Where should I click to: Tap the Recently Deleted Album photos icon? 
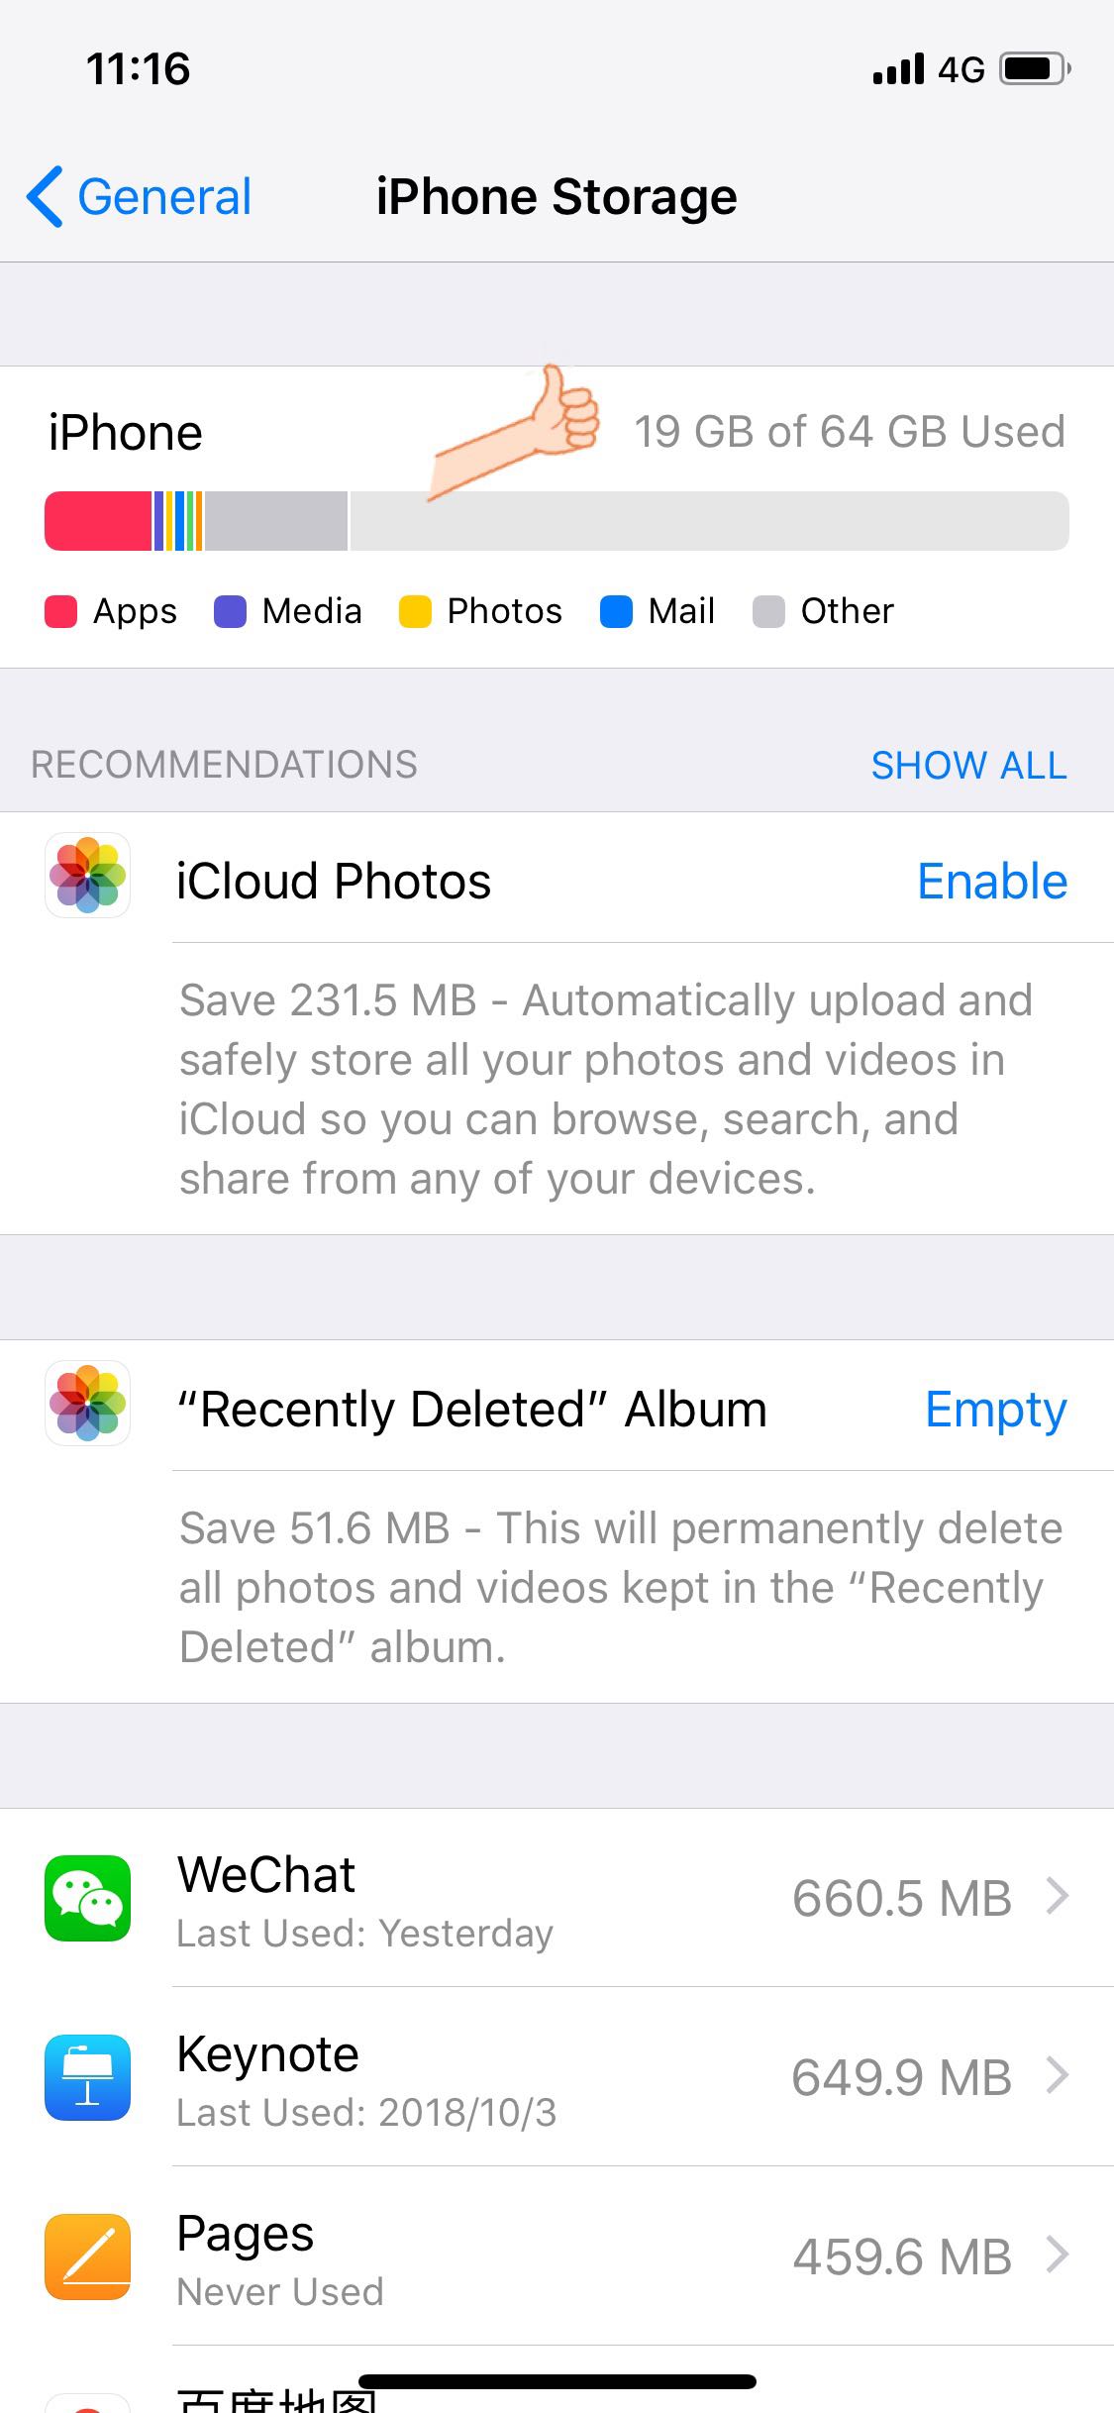(x=87, y=1403)
